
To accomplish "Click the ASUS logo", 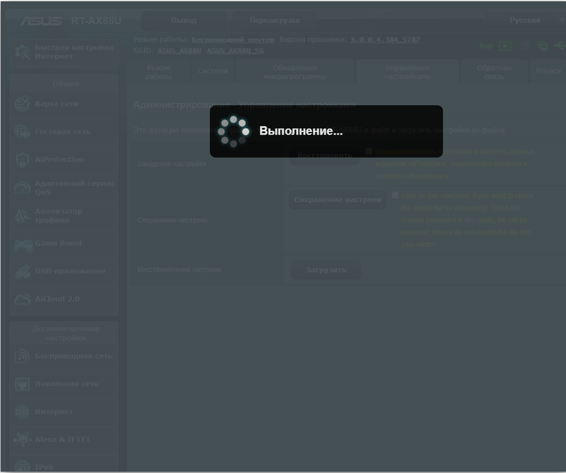I will tap(41, 21).
